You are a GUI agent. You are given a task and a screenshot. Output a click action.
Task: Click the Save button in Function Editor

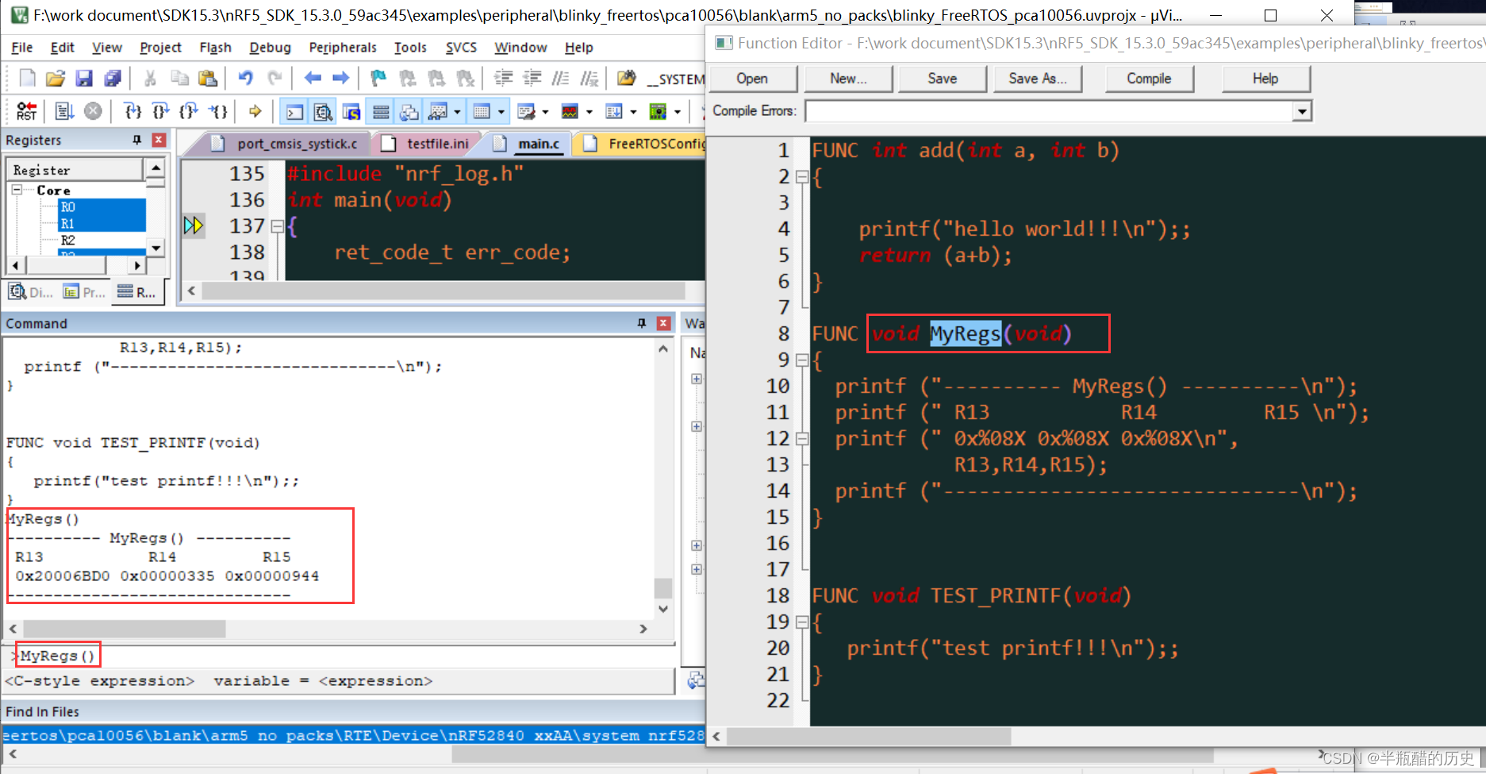943,79
